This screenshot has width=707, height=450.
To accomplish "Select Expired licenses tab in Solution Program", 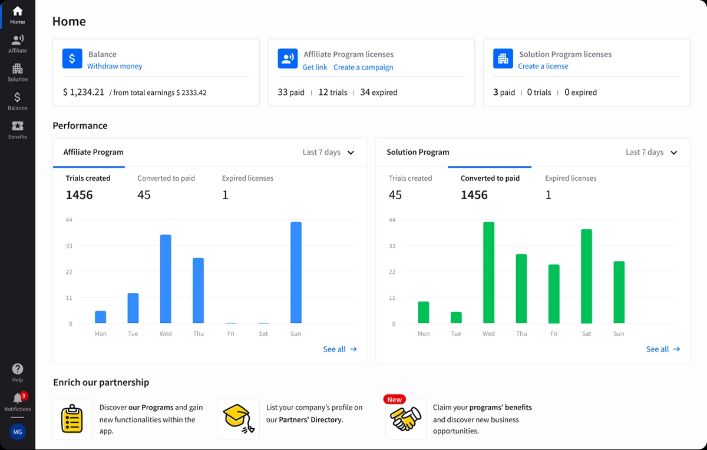I will point(570,178).
